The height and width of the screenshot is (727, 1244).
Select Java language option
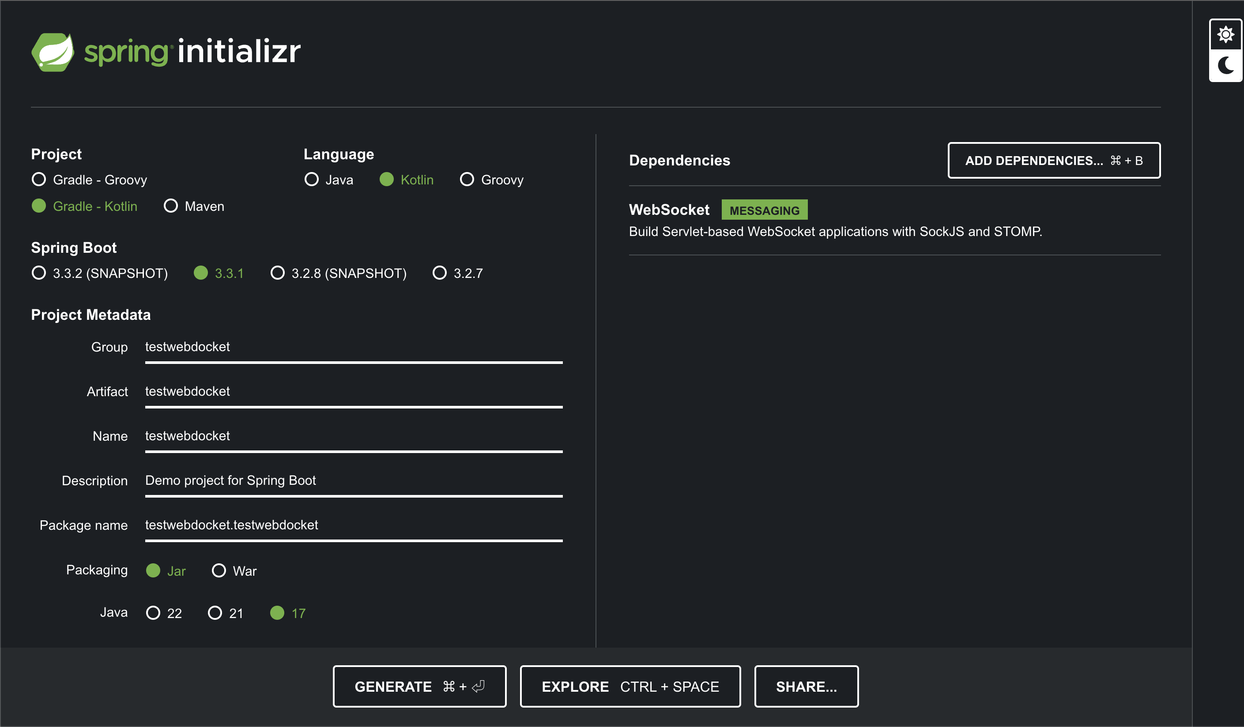pos(312,180)
